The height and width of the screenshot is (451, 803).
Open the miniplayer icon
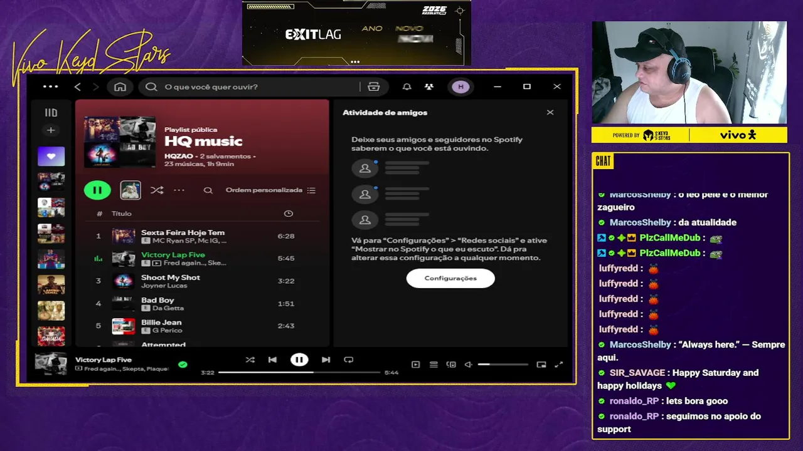tap(541, 365)
